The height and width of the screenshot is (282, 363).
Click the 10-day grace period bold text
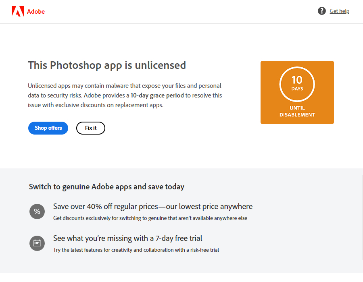click(x=157, y=95)
